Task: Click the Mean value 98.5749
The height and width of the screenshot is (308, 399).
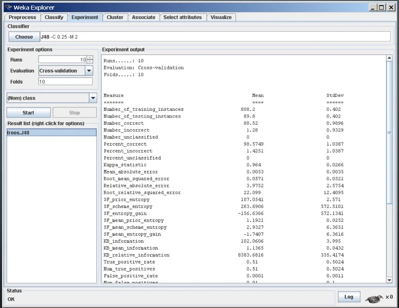Action: 253,144
